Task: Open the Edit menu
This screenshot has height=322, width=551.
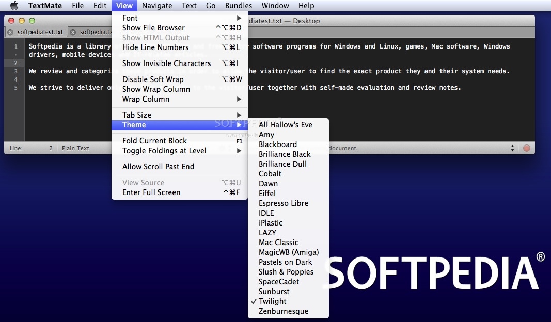Action: 100,6
